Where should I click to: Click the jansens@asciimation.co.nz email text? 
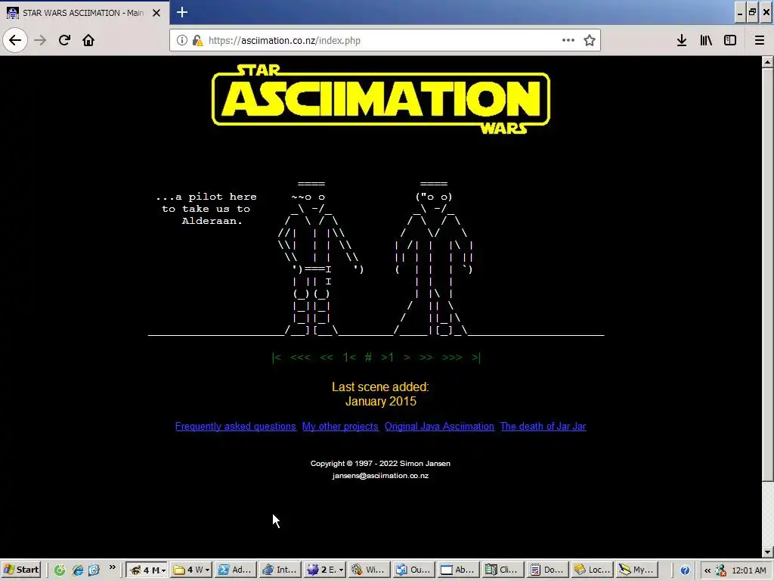(381, 476)
